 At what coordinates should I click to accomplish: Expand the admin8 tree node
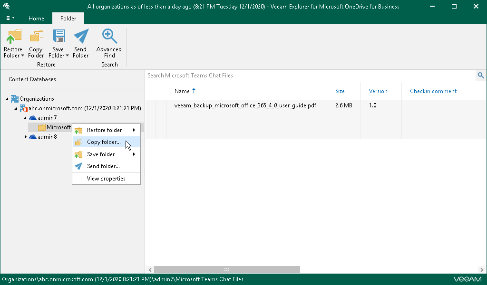pyautogui.click(x=26, y=137)
